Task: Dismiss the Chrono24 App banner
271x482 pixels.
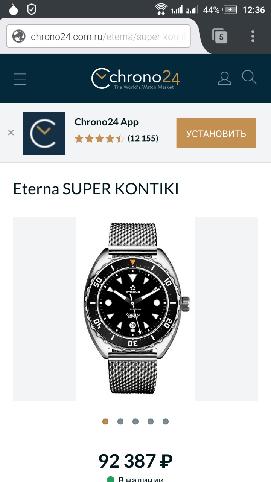Action: (11, 133)
